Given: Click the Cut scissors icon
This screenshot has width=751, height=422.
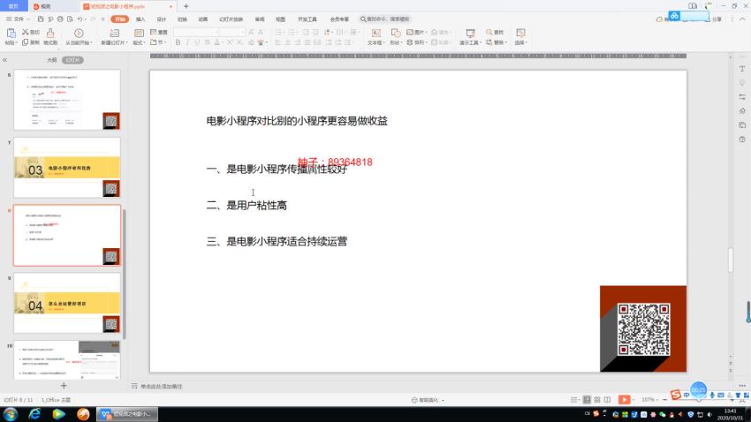Looking at the screenshot, I should [x=26, y=32].
